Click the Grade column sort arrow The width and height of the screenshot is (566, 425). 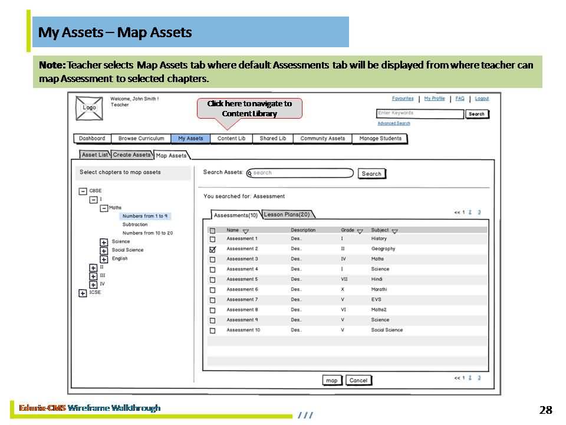[360, 231]
